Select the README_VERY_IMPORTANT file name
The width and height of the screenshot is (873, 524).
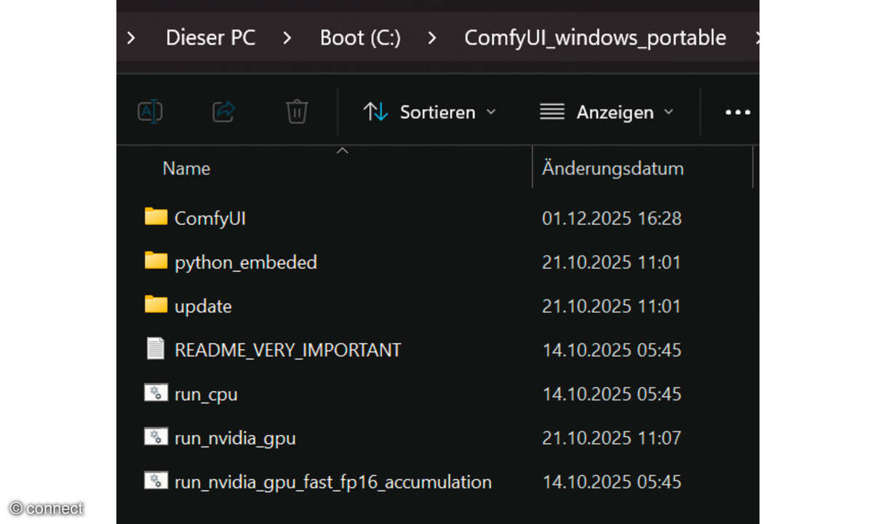(287, 349)
